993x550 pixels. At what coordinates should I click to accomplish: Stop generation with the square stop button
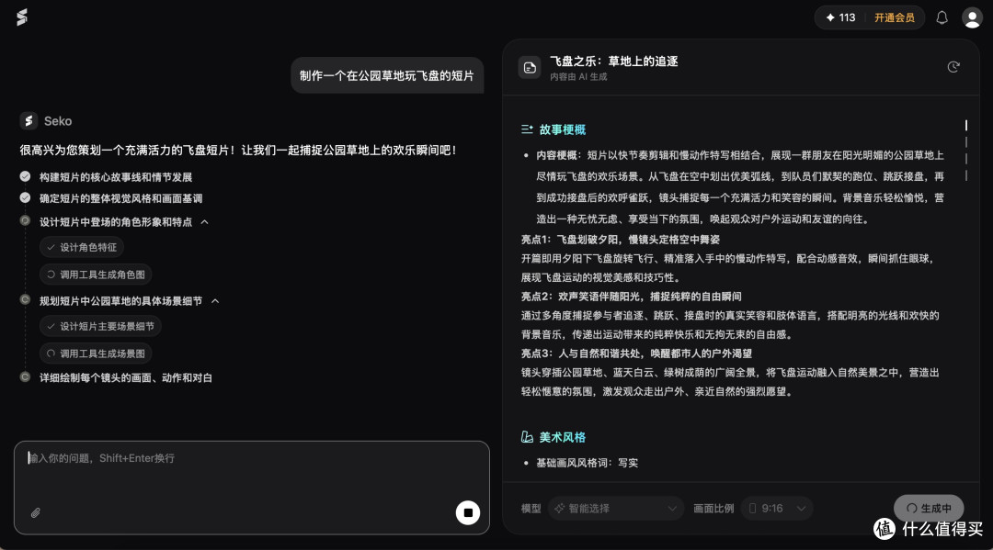[x=468, y=512]
